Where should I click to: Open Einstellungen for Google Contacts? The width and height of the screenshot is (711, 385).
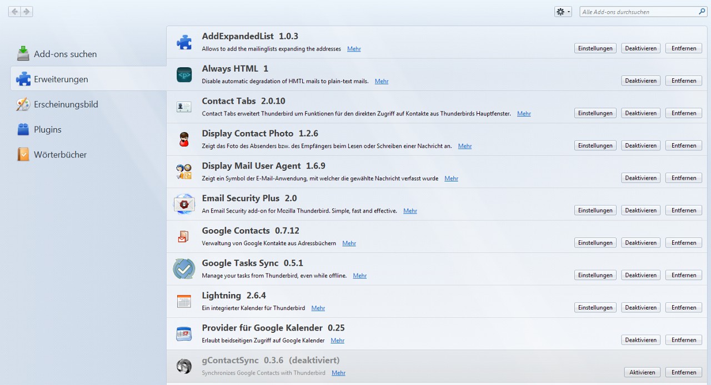595,243
